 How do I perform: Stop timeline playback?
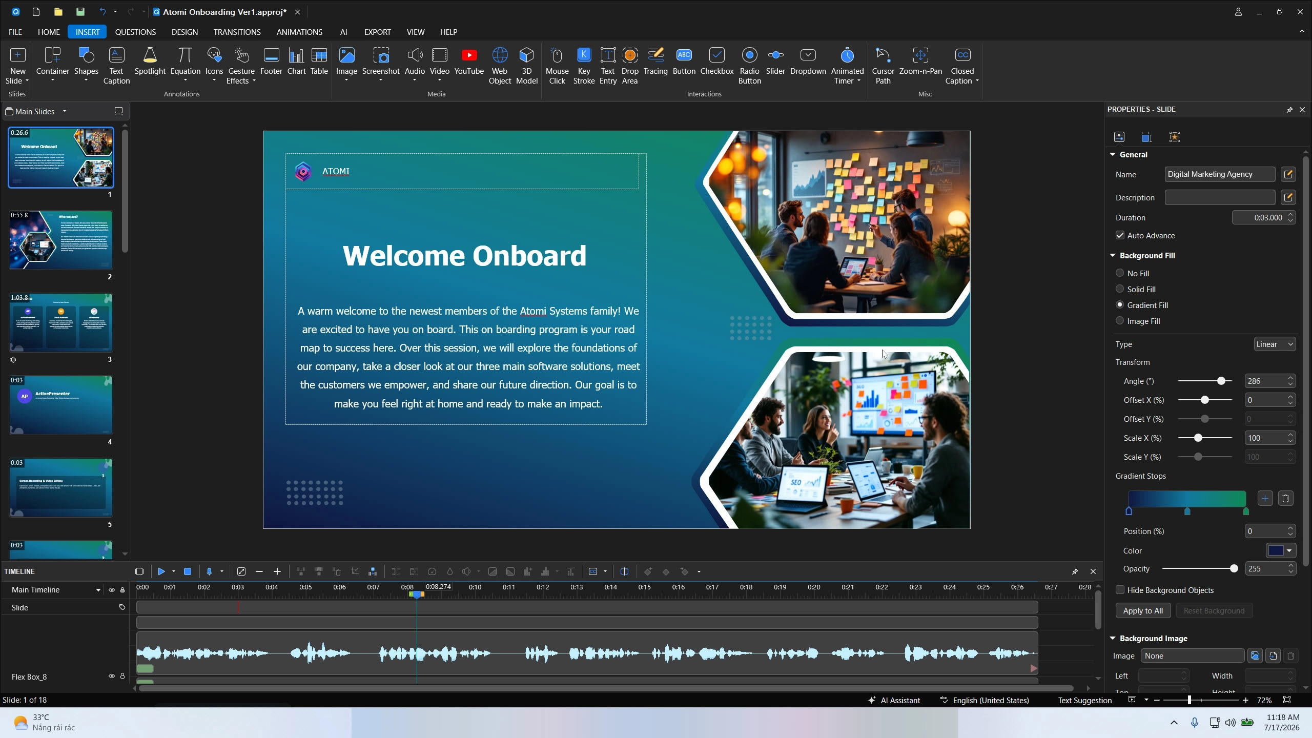tap(188, 571)
